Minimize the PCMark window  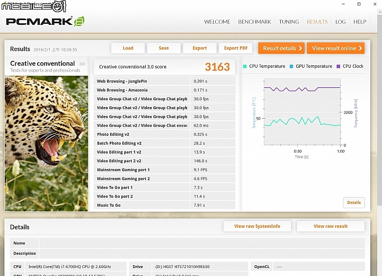343,4
